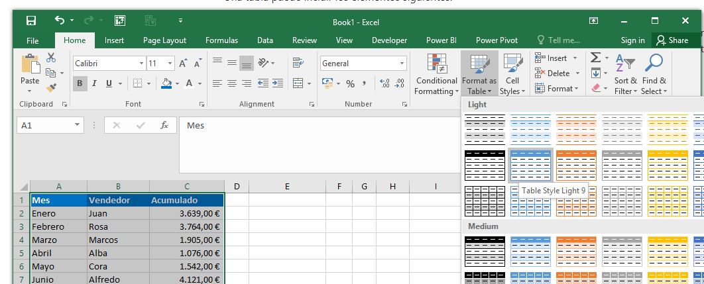Open the font color dropdown arrow

coord(200,84)
